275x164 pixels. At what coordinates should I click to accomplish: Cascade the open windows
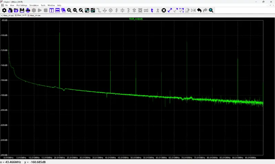[x=63, y=10]
